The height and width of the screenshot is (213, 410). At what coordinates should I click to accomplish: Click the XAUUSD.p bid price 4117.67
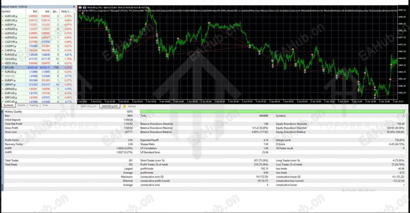(33, 59)
